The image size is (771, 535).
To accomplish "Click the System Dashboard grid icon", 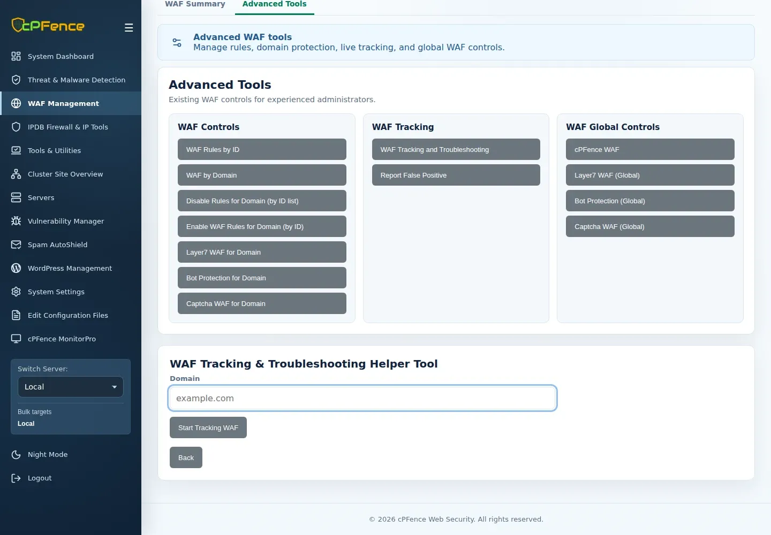I will 16,56.
